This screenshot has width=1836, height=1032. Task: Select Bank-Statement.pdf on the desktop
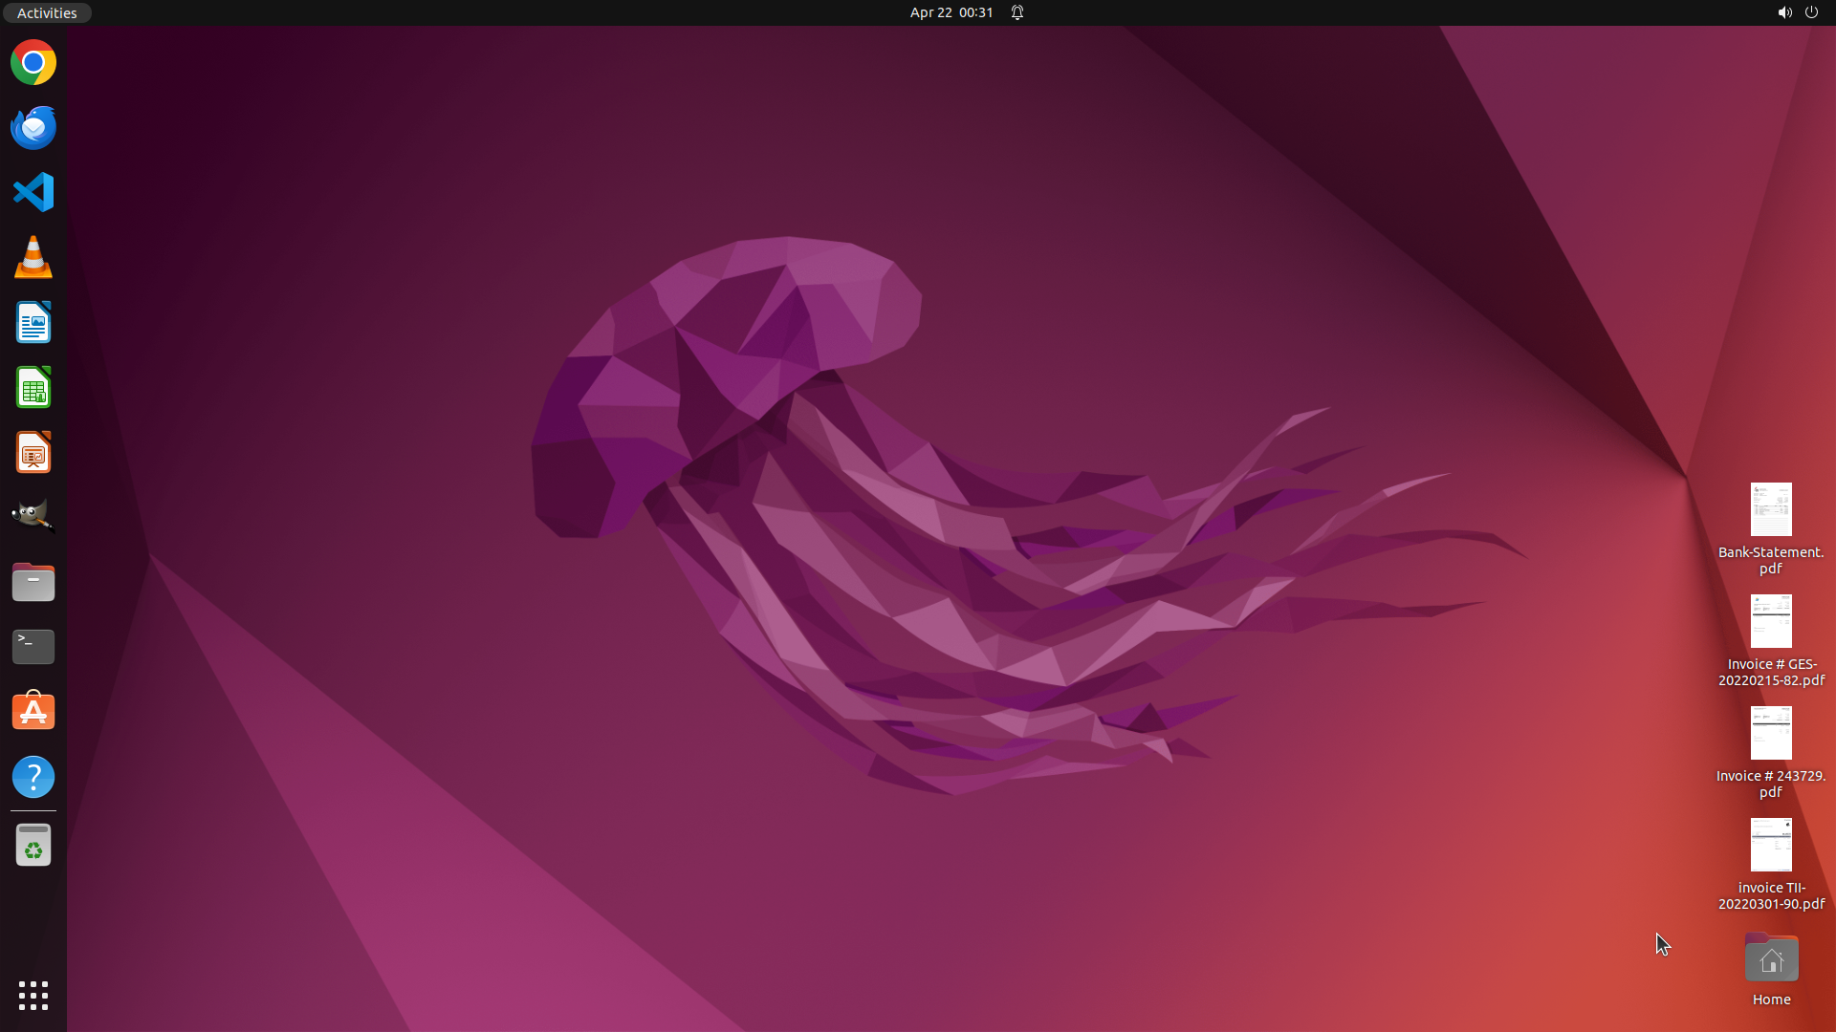point(1771,510)
